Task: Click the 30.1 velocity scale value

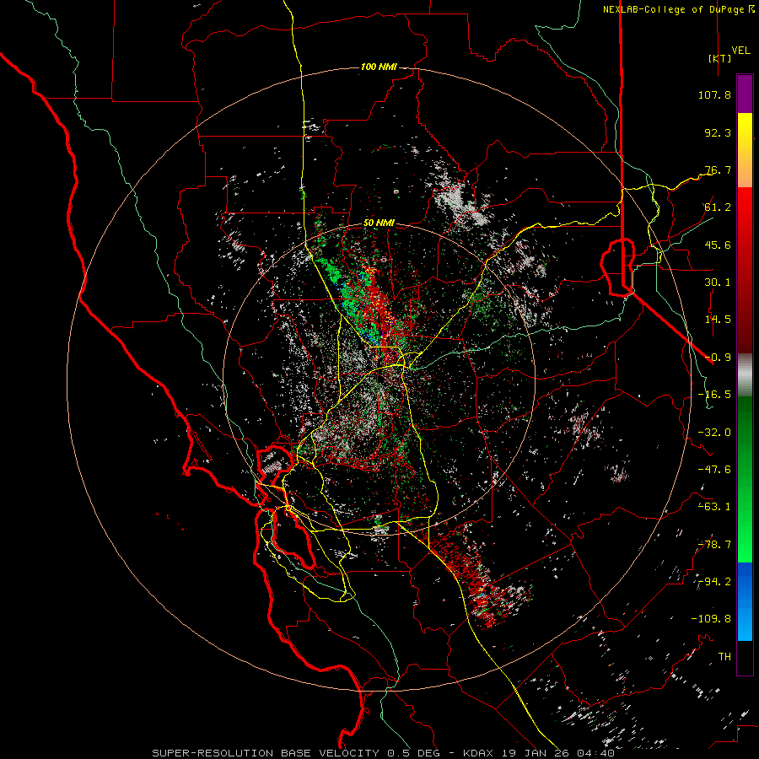Action: tap(718, 283)
